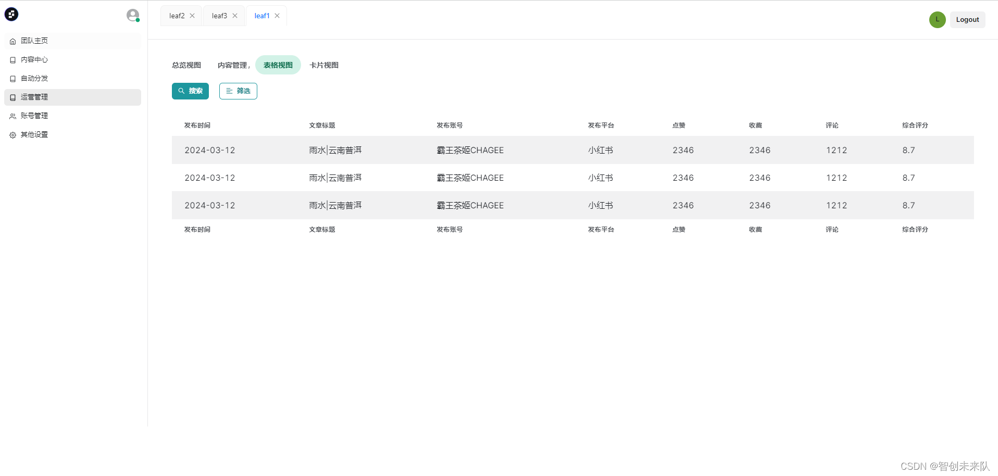Open 自动分发 in the sidebar
998x476 pixels.
72,79
